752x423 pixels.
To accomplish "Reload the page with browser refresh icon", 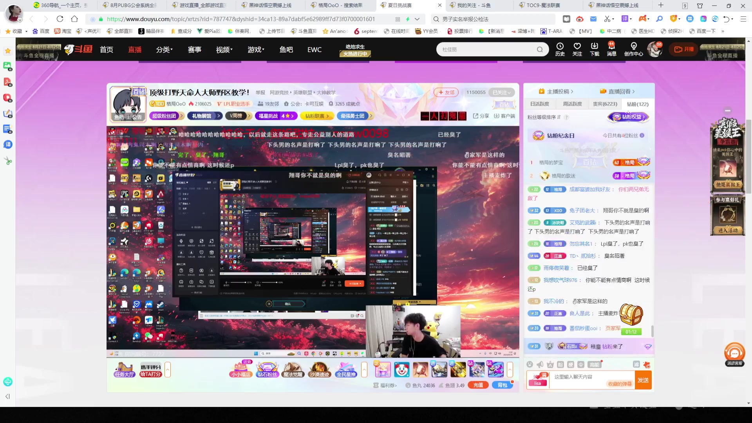I will coord(60,19).
